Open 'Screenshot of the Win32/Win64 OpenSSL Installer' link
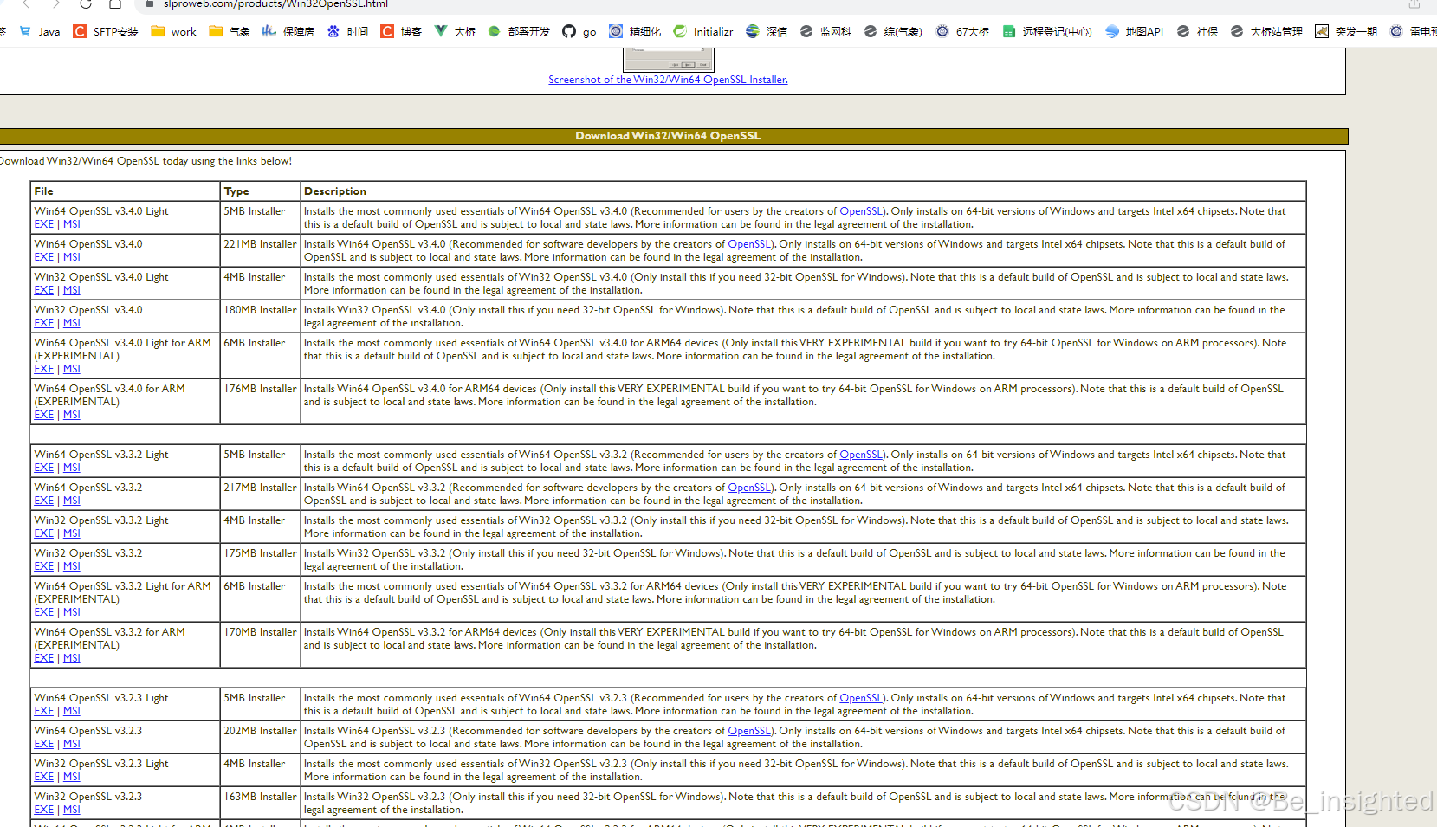Screen dimensions: 1437x827 coord(668,80)
